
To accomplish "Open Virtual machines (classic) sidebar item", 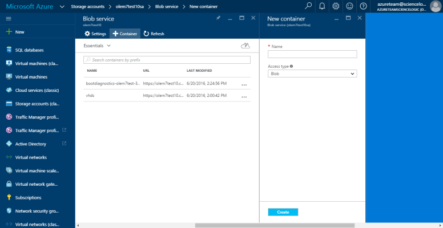I will click(x=37, y=63).
